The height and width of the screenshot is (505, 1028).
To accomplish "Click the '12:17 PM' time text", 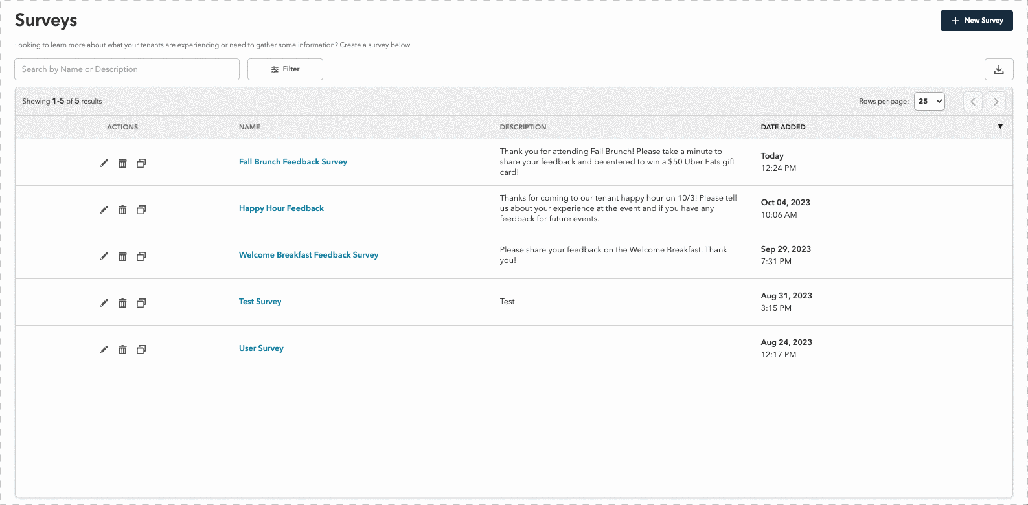I will [778, 355].
